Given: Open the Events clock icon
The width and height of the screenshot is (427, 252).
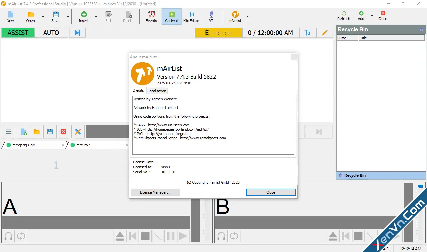Looking at the screenshot, I should click(151, 14).
